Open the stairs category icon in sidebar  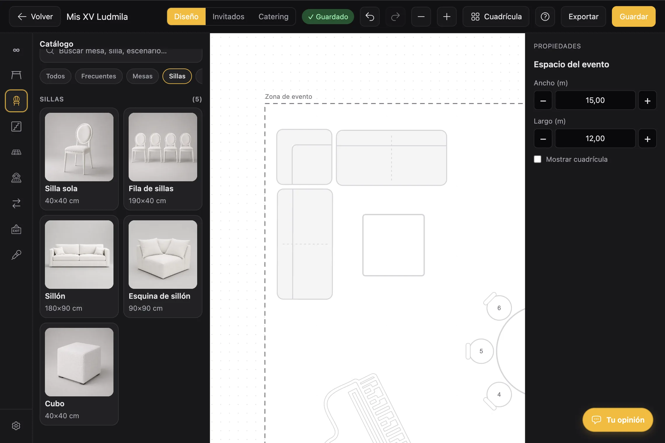coord(16,126)
